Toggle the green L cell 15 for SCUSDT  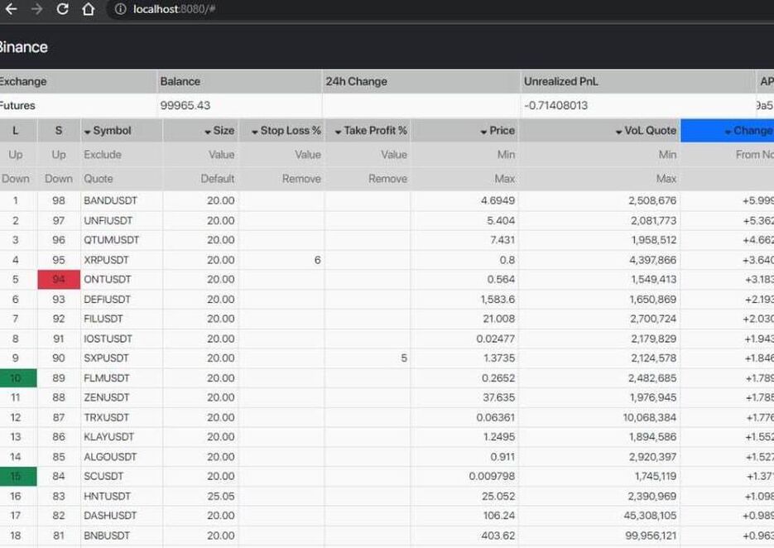click(17, 477)
